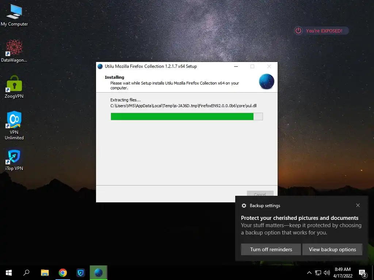
Task: Select the VPN Unlimited desktop shortcut
Action: click(x=14, y=125)
